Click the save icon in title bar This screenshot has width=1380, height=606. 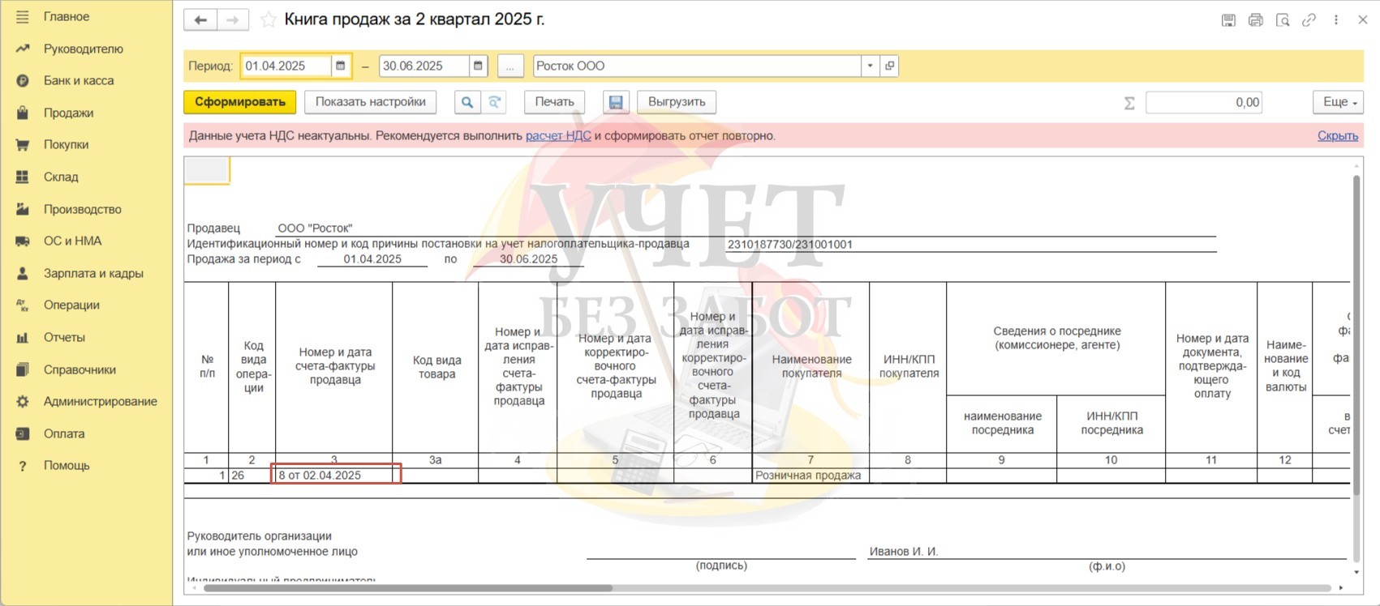click(x=1228, y=20)
